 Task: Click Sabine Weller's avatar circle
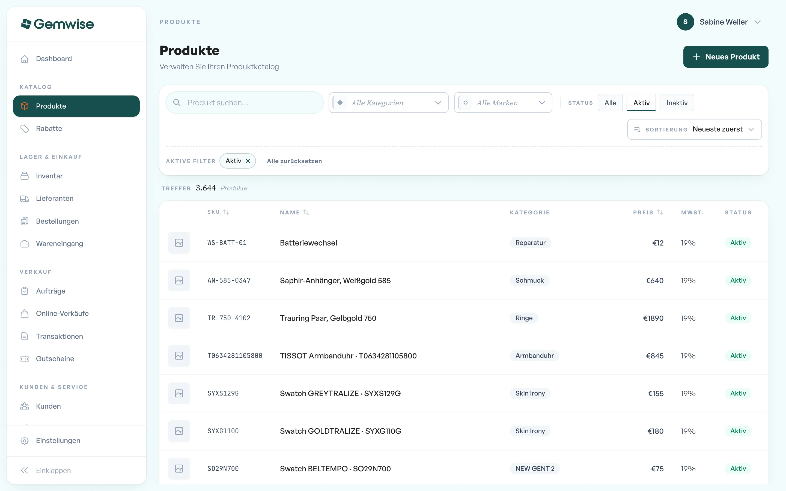click(x=685, y=22)
